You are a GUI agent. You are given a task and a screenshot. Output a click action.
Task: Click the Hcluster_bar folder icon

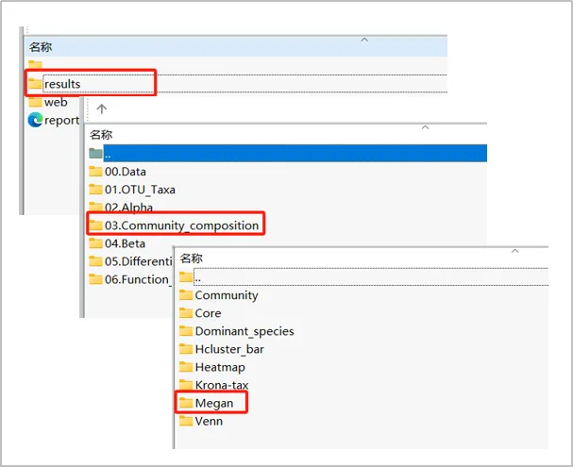click(x=186, y=349)
